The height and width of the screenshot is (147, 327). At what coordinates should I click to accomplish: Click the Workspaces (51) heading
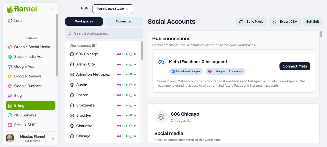(83, 46)
